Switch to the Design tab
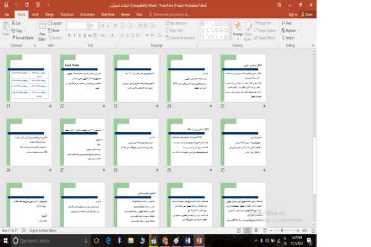371x247 pixels. (49, 13)
